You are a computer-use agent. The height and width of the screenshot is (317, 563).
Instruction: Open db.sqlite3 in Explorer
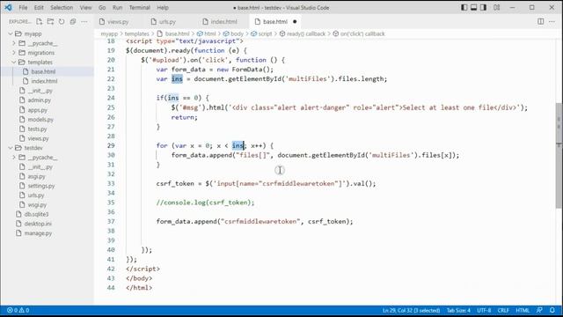tap(36, 214)
